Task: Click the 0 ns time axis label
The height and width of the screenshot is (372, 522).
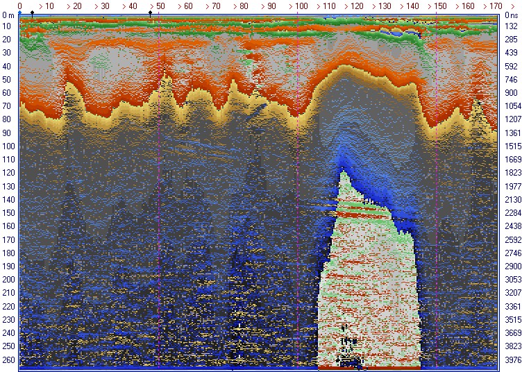Action: tap(511, 15)
